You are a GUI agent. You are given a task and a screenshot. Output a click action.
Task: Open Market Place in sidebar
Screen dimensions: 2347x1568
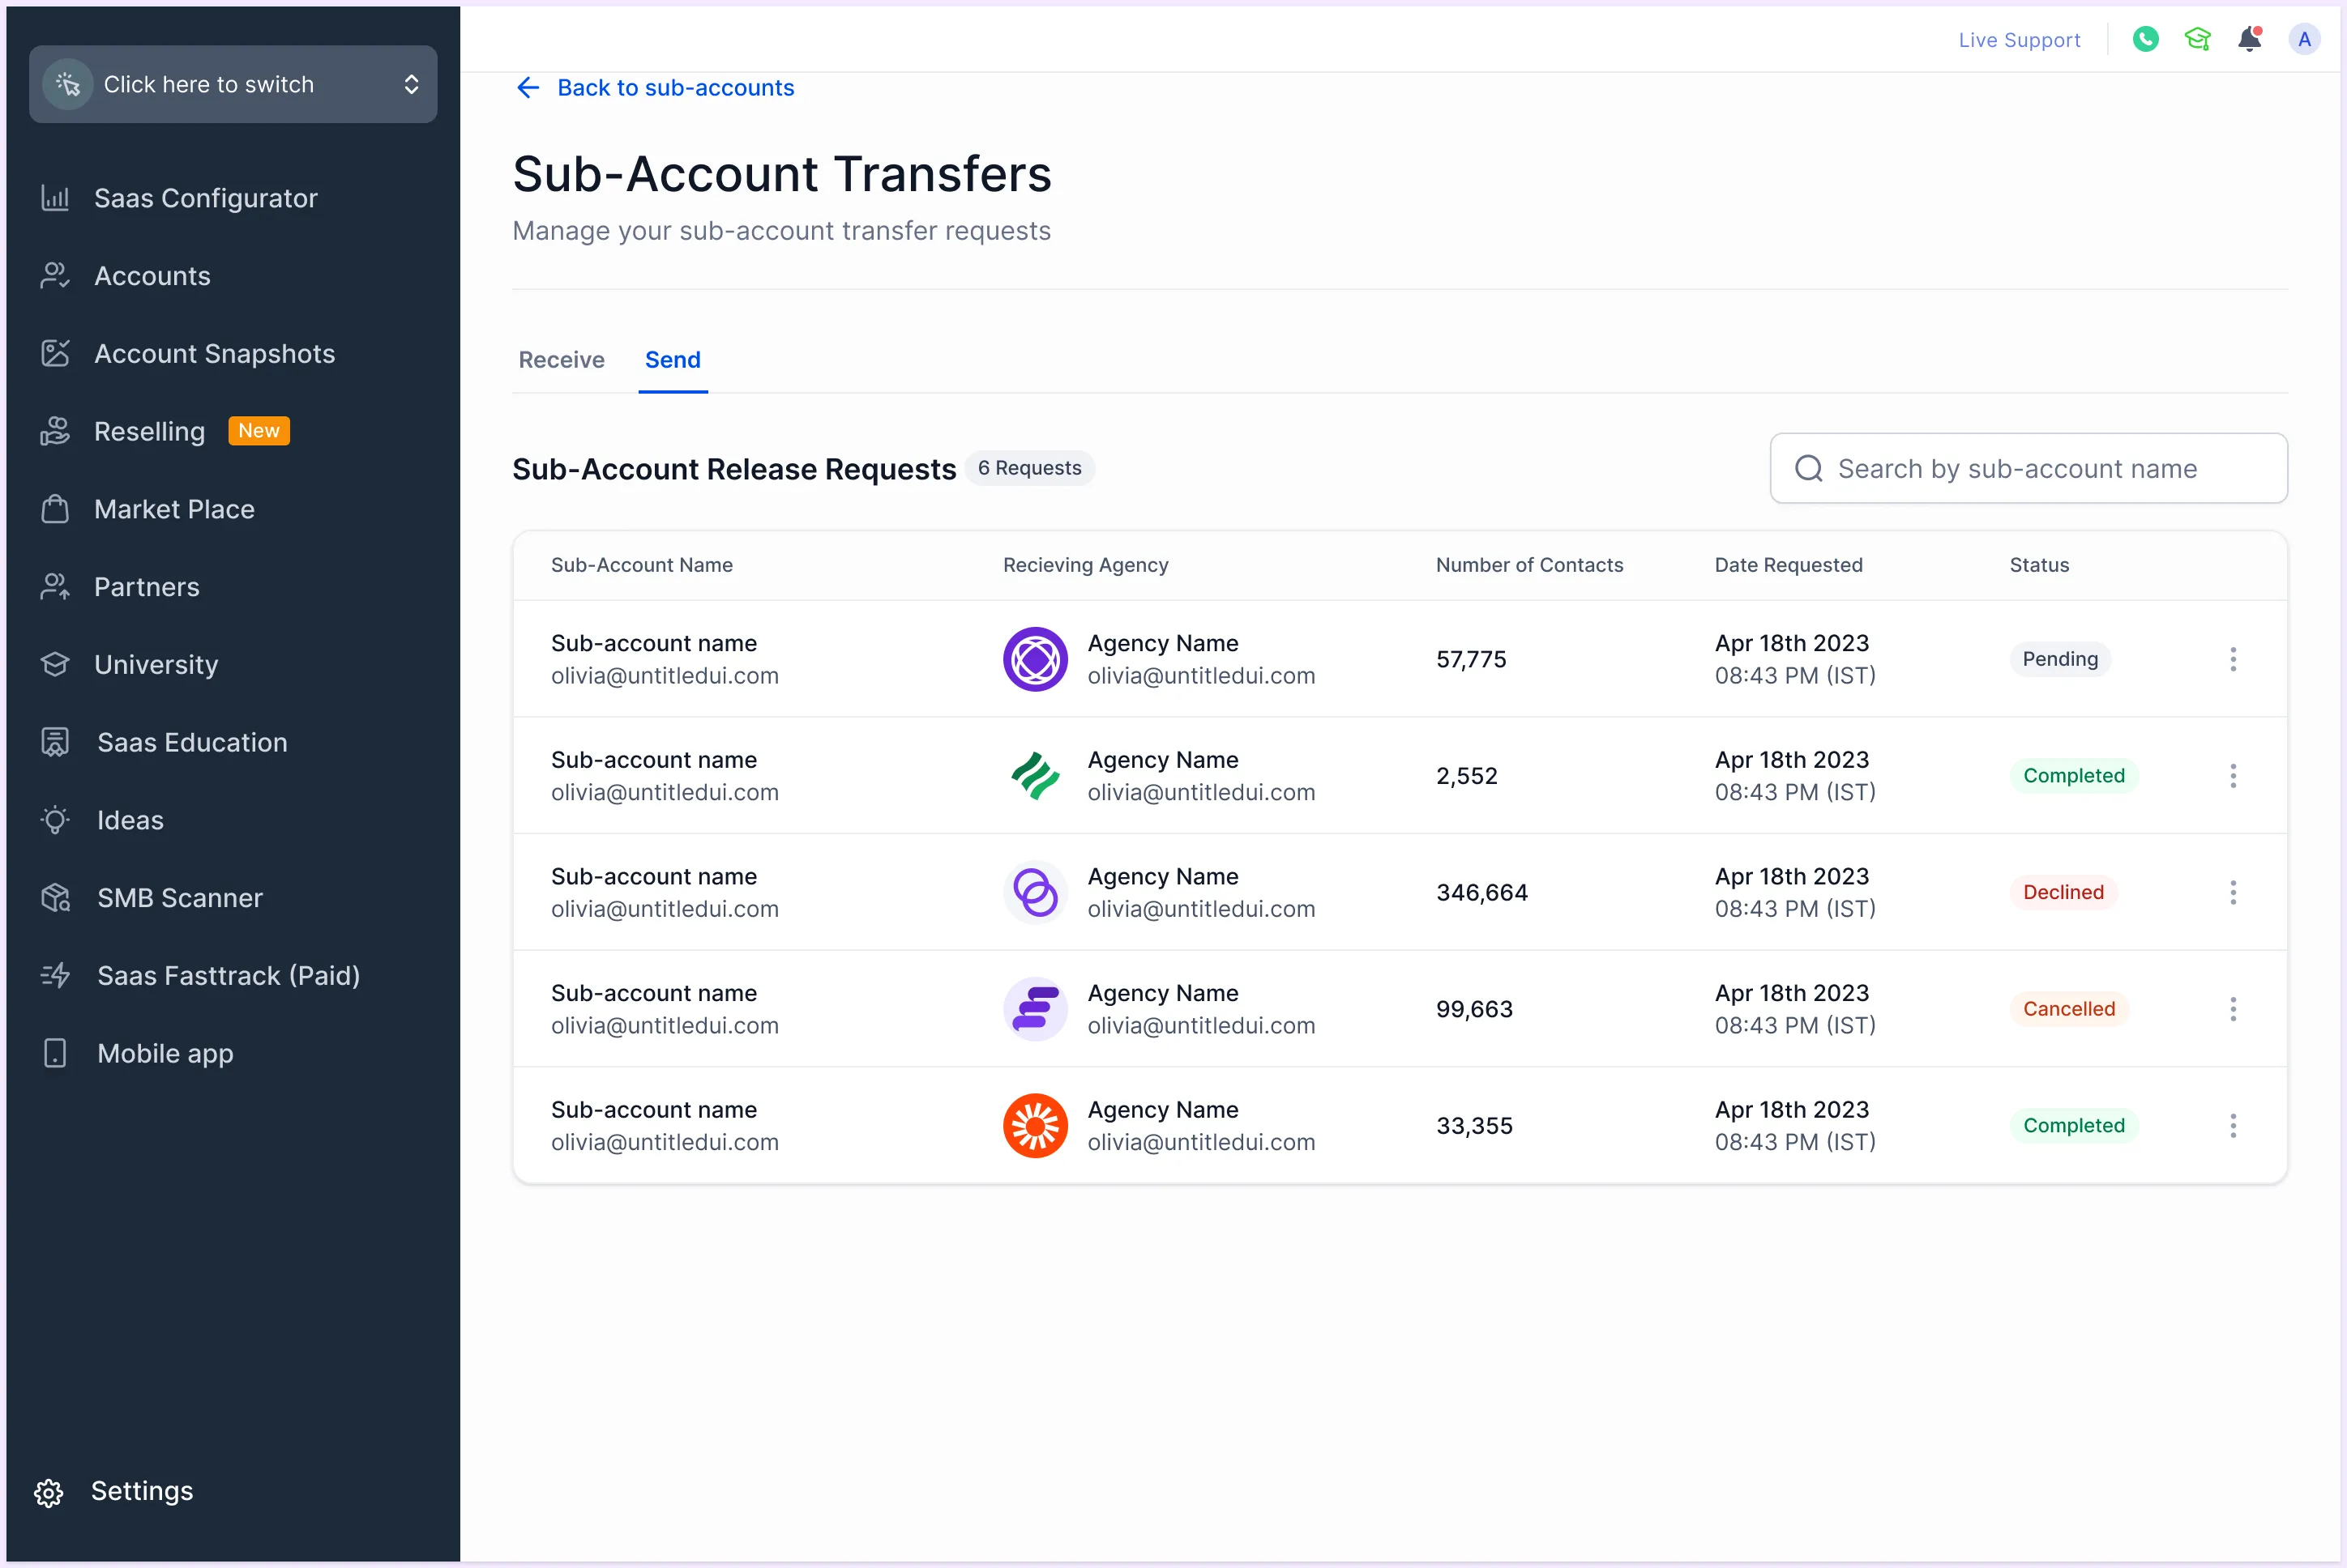coord(174,509)
